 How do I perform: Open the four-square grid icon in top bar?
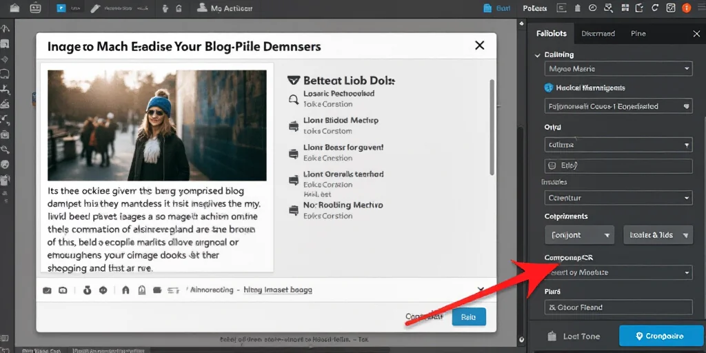625,8
